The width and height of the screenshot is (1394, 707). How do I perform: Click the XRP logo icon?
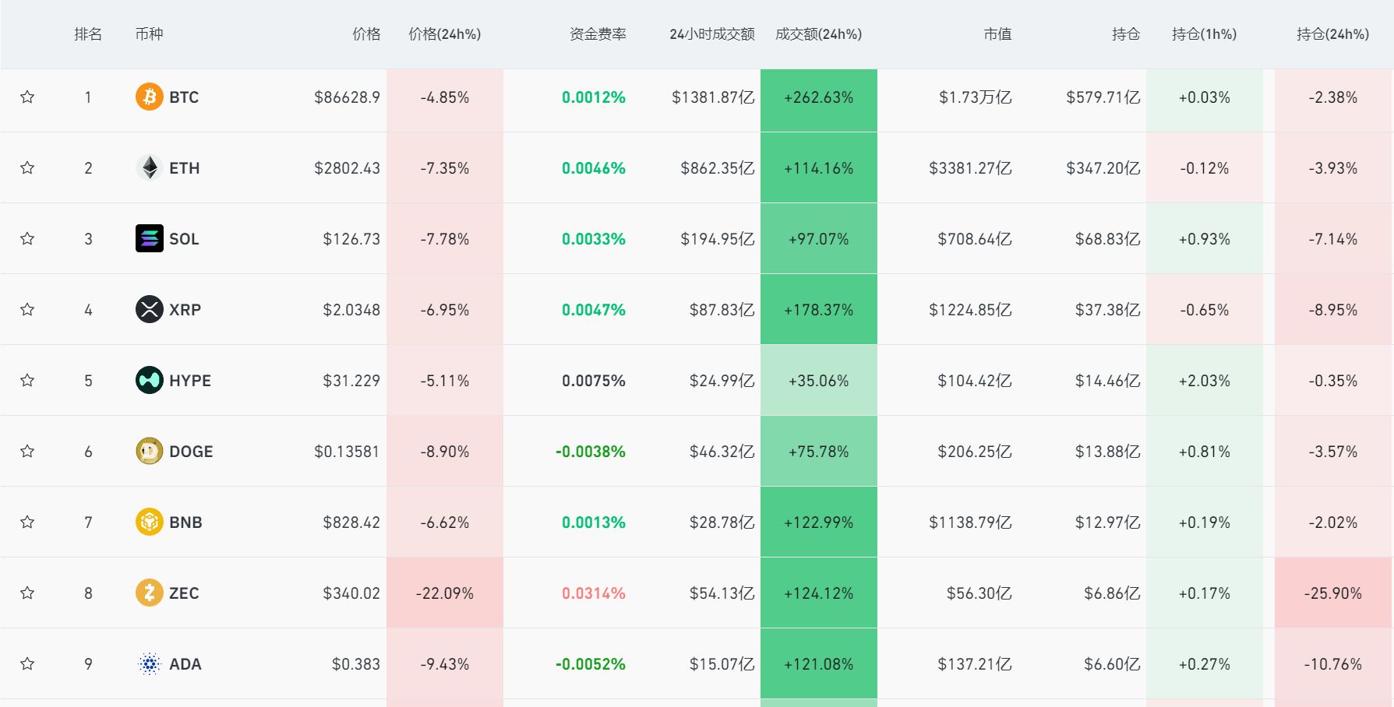tap(149, 310)
